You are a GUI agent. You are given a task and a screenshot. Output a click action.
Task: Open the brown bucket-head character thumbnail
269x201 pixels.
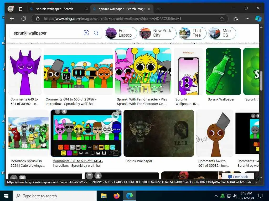coord(215,133)
